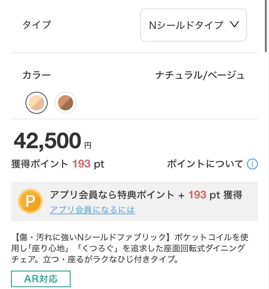Viewport: 269px width, 289px height.
Task: Click the ナチュラル/ベージュ selected color name
Action: 200,75
